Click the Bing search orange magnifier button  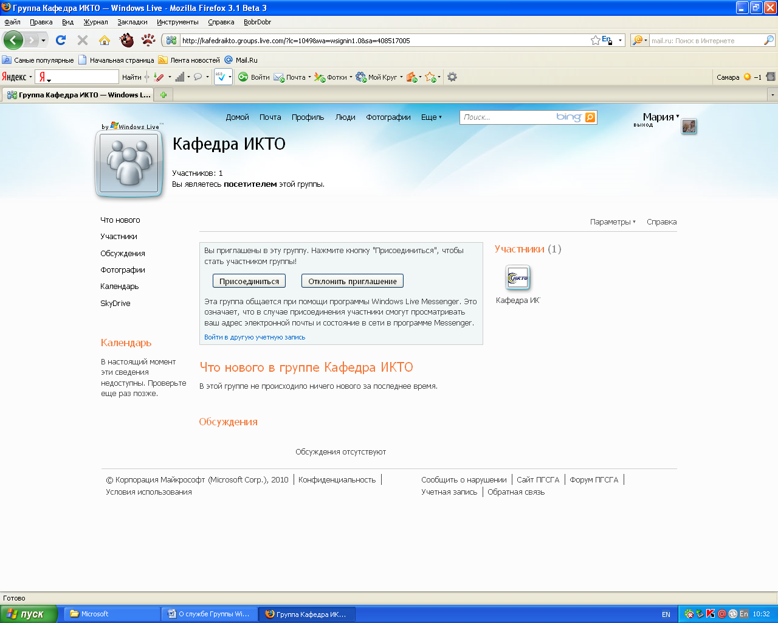point(590,117)
